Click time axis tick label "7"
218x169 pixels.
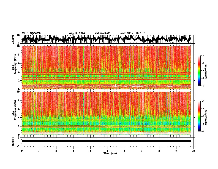(x=142, y=151)
